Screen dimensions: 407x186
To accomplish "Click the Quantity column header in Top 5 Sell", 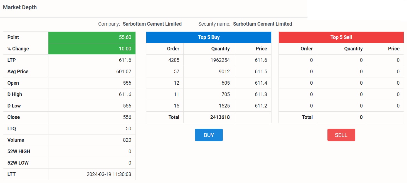I will click(353, 49).
